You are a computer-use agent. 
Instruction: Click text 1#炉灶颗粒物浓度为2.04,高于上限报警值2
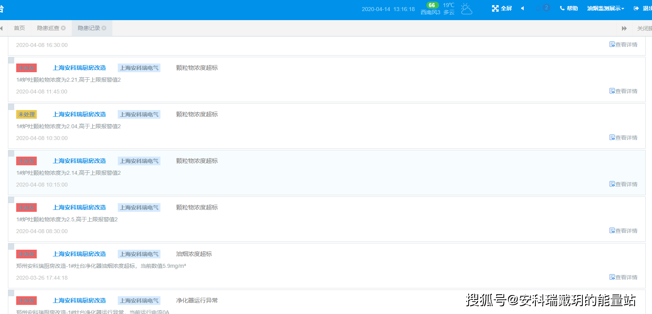(68, 126)
